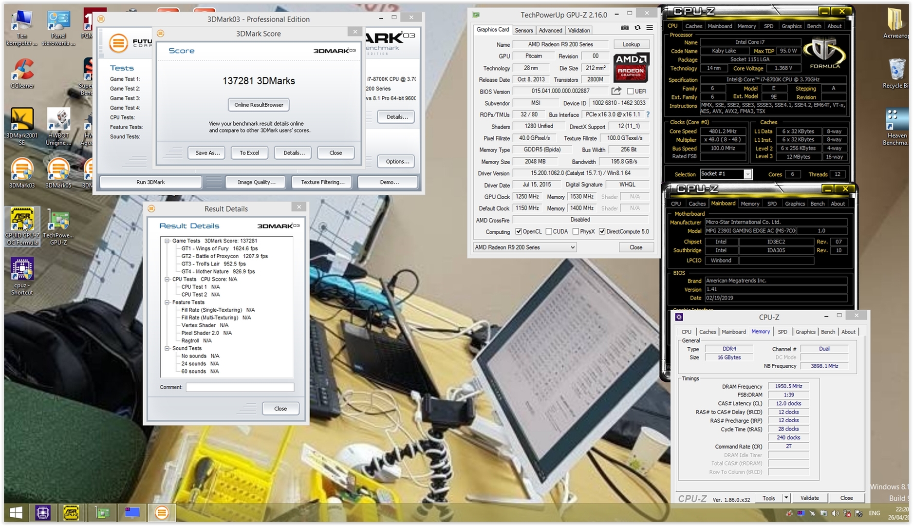Open the SPD tab in the white CPU-Z window
Viewport: 913px width, 526px height.
(x=783, y=332)
